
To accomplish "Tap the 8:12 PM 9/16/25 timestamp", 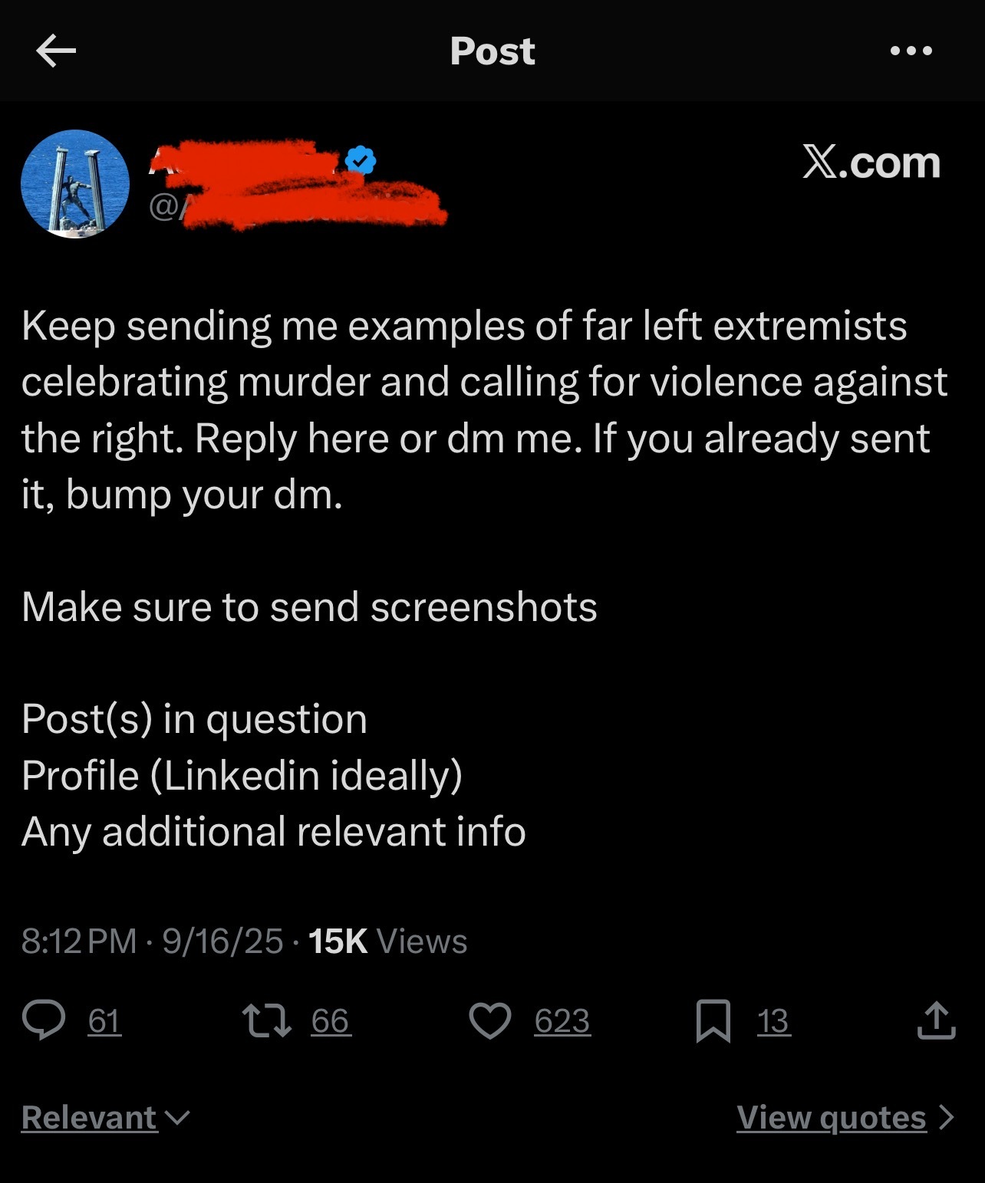I will [x=152, y=941].
